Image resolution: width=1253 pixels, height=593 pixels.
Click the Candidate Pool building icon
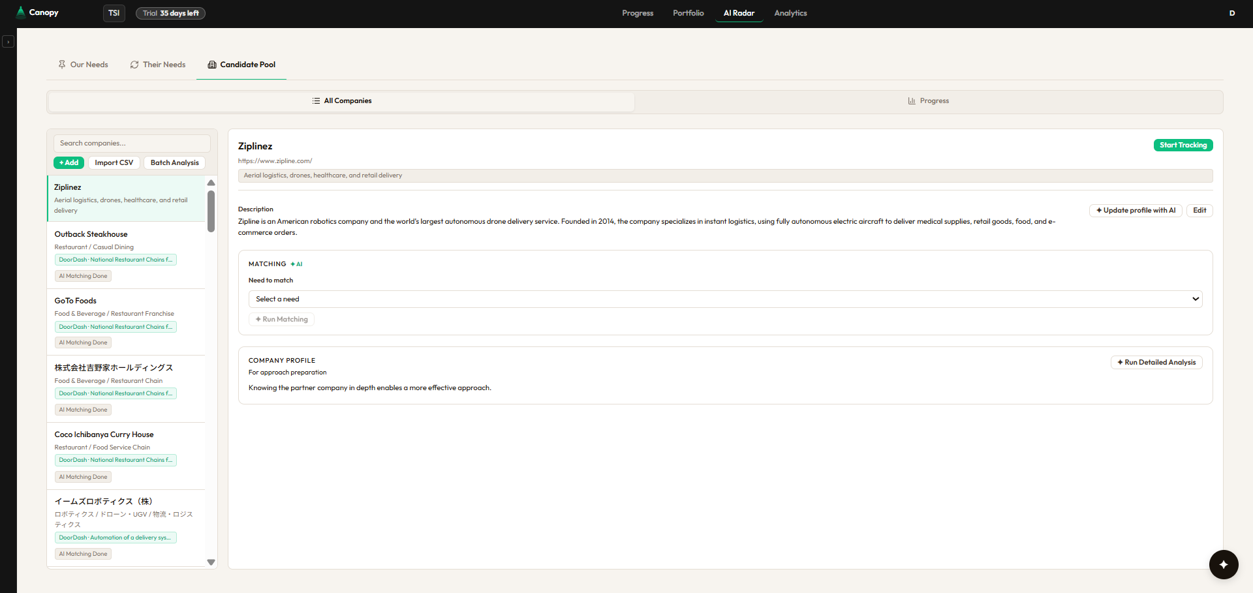212,65
